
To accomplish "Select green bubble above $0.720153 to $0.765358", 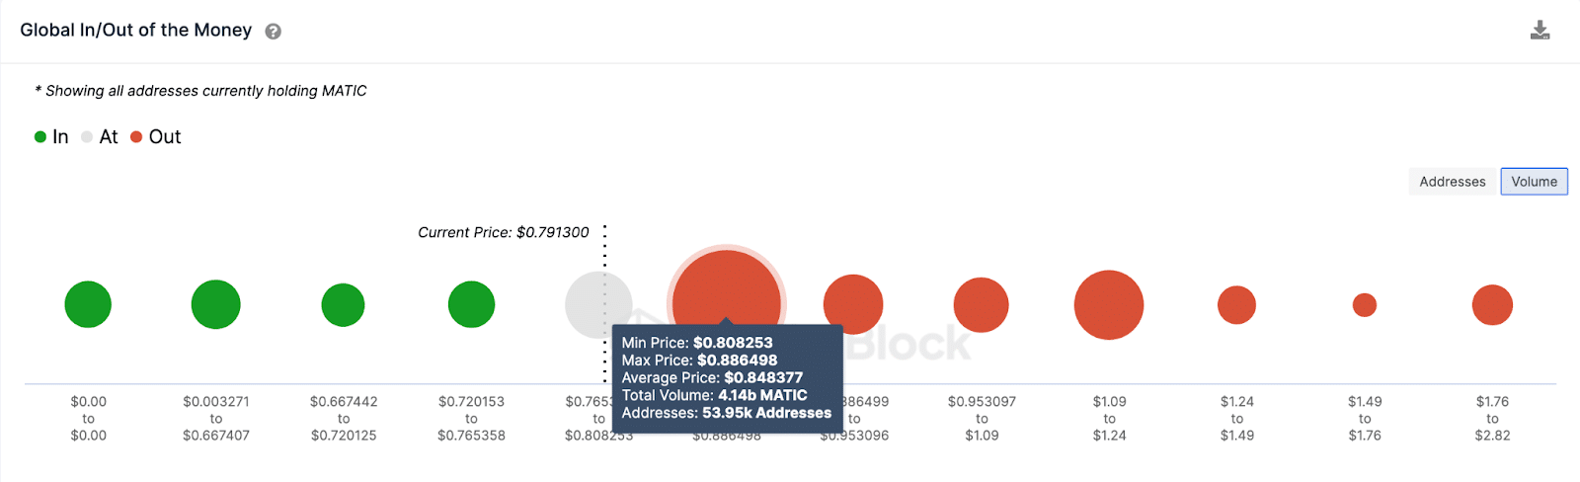I will click(471, 304).
